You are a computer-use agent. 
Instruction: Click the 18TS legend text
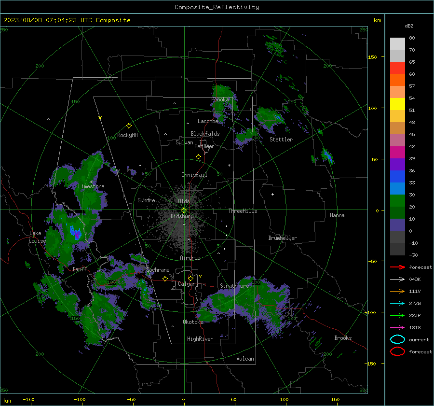pos(415,328)
